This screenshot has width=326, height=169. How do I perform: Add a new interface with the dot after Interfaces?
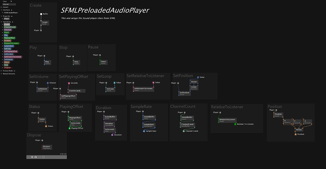click(x=12, y=10)
